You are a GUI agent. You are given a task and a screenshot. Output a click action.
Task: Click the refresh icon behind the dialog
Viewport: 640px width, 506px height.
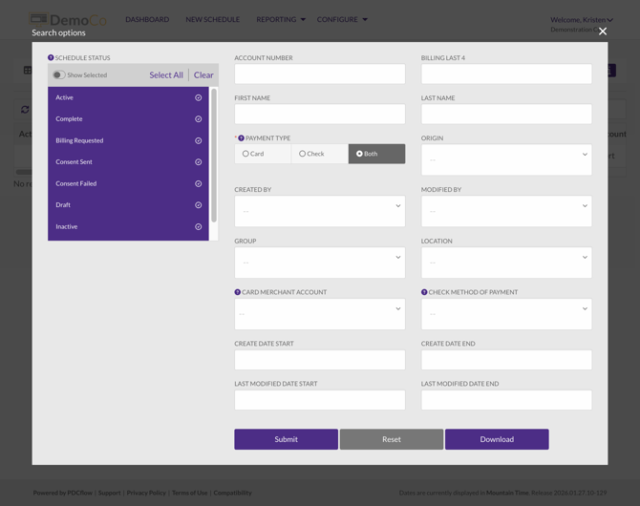point(25,110)
